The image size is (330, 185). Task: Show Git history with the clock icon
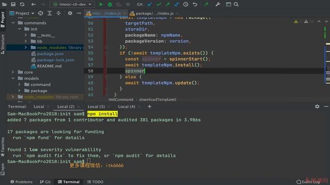186,4
